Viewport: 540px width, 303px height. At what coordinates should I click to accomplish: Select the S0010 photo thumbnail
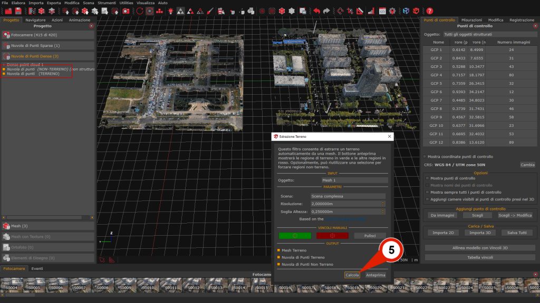148,285
